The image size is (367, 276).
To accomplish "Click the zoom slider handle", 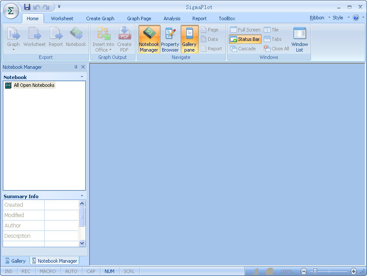I will pos(315,271).
